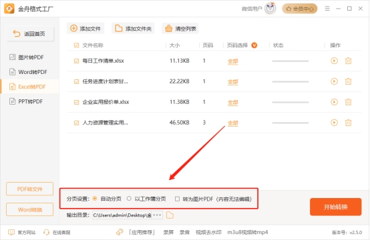This screenshot has width=370, height=240.
Task: Open 全部 page selection for 企业实用报价单.xlsx
Action: pyautogui.click(x=233, y=103)
